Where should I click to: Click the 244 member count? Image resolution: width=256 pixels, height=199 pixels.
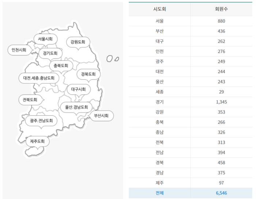point(221,72)
